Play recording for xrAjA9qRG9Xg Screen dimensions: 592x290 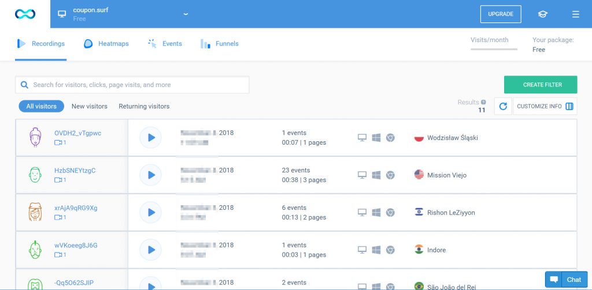[x=151, y=212]
